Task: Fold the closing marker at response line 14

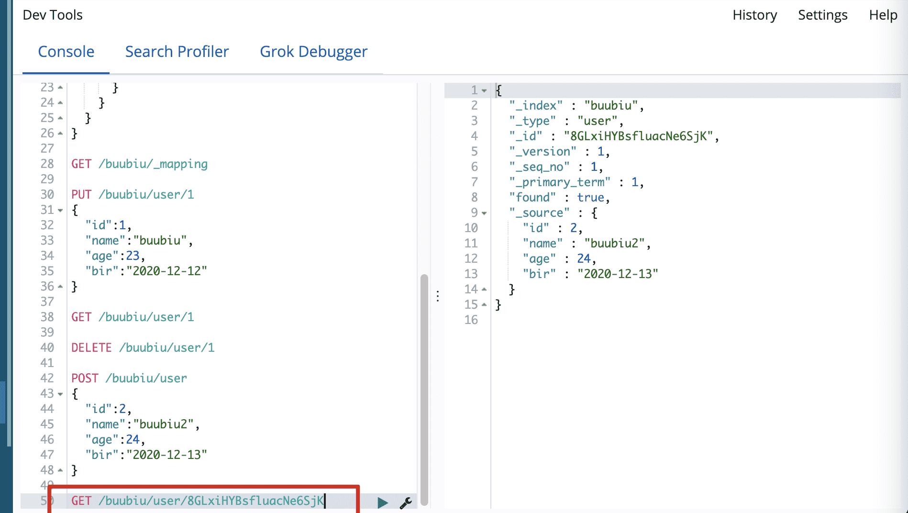Action: point(484,290)
